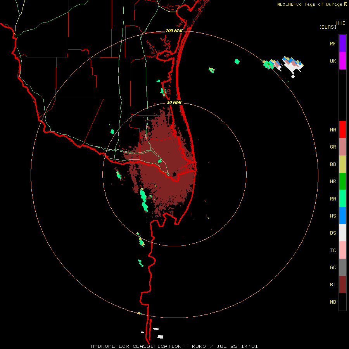This screenshot has height=349, width=349.
Task: Click the "[CLAS]" units label
Action: click(x=328, y=27)
